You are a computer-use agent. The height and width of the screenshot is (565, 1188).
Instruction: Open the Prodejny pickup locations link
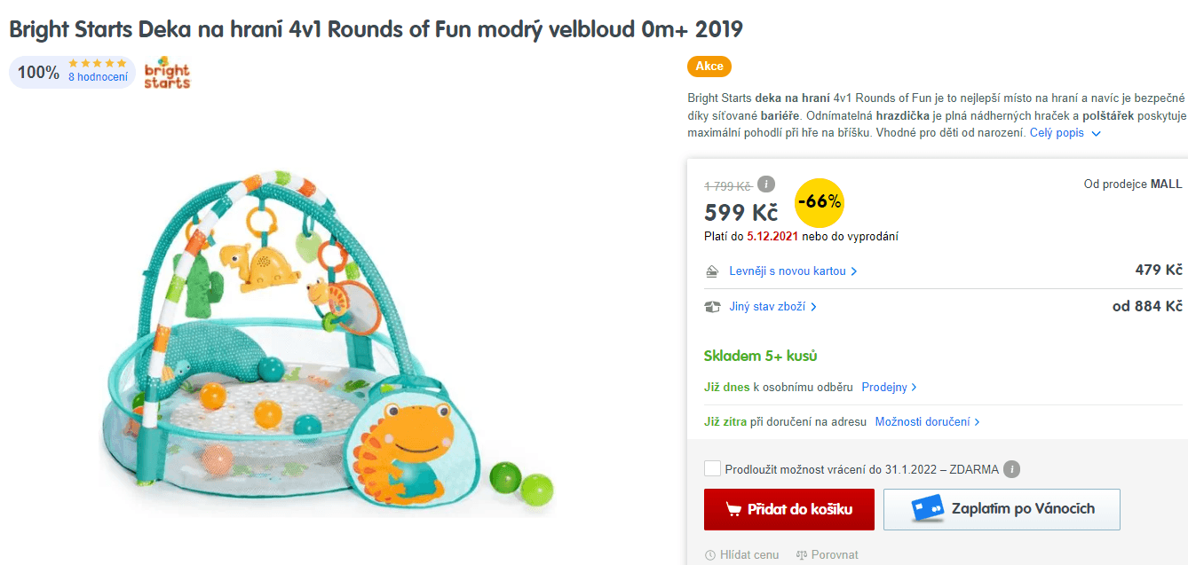pos(889,388)
